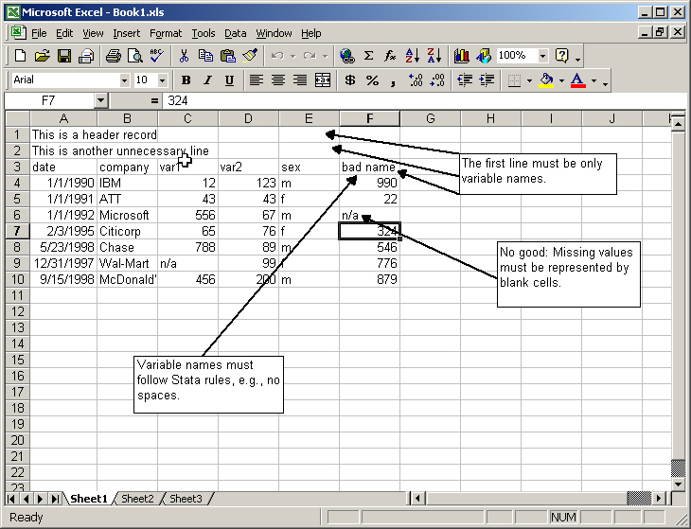691x529 pixels.
Task: Click the Borders button
Action: tap(514, 80)
